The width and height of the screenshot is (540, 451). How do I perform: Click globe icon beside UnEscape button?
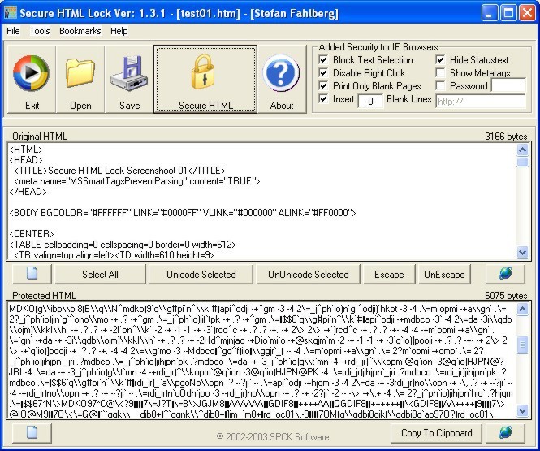505,274
